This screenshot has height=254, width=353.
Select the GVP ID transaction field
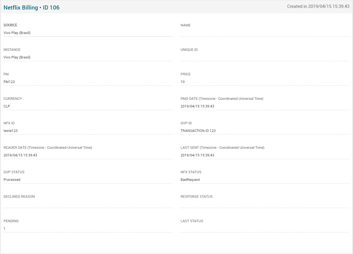pos(265,131)
